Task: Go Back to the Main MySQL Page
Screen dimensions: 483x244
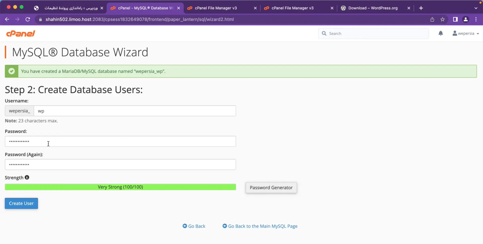Action: pyautogui.click(x=260, y=226)
